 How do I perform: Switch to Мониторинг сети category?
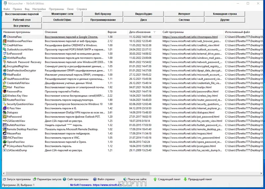(62, 14)
